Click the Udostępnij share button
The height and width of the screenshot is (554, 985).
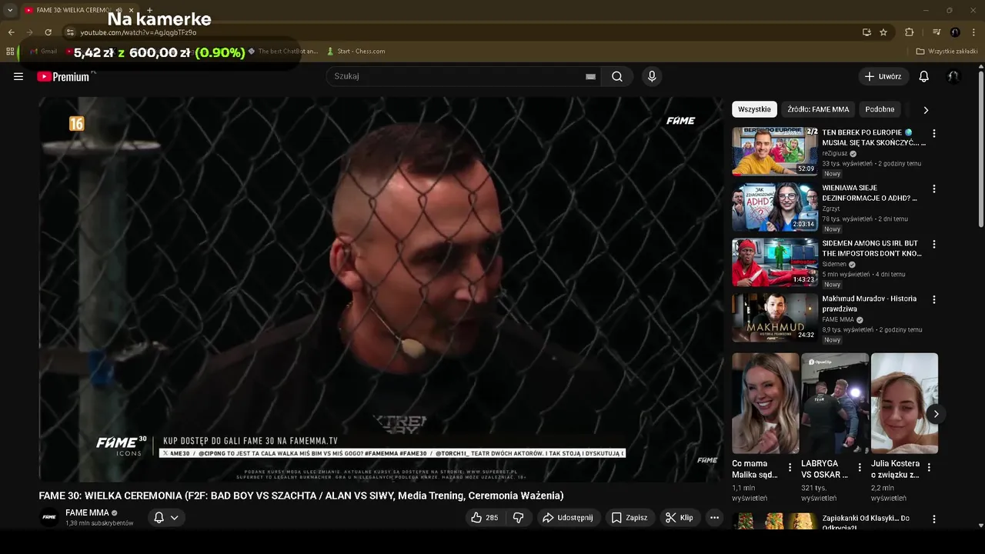tap(568, 518)
